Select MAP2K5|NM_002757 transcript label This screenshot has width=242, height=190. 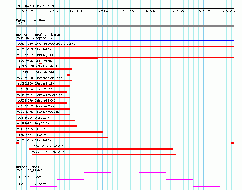tap(29, 177)
